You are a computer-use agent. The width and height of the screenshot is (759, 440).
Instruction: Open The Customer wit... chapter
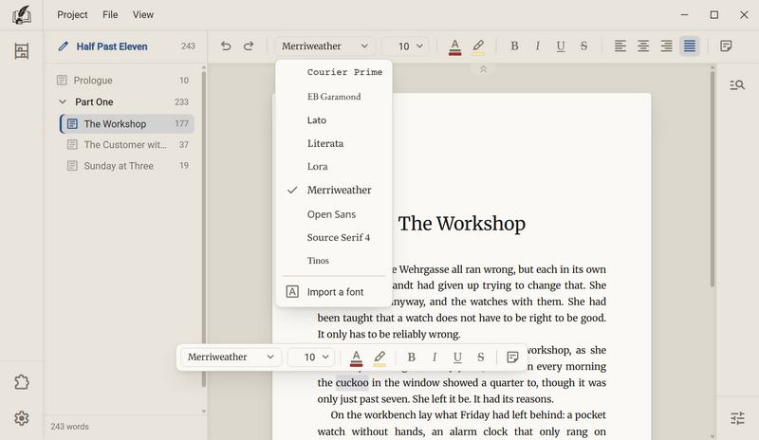point(127,145)
